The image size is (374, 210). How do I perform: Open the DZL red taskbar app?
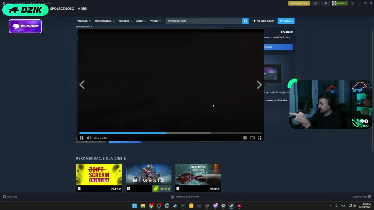click(x=239, y=206)
